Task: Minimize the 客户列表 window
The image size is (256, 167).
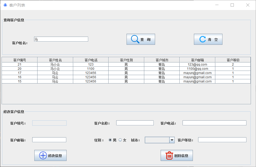Action: click(217, 5)
